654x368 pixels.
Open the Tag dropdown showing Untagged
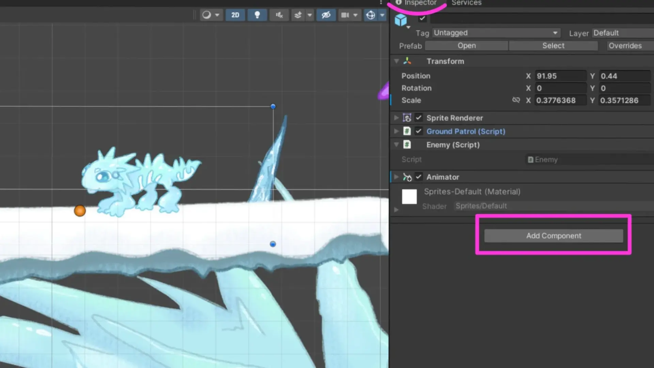496,33
